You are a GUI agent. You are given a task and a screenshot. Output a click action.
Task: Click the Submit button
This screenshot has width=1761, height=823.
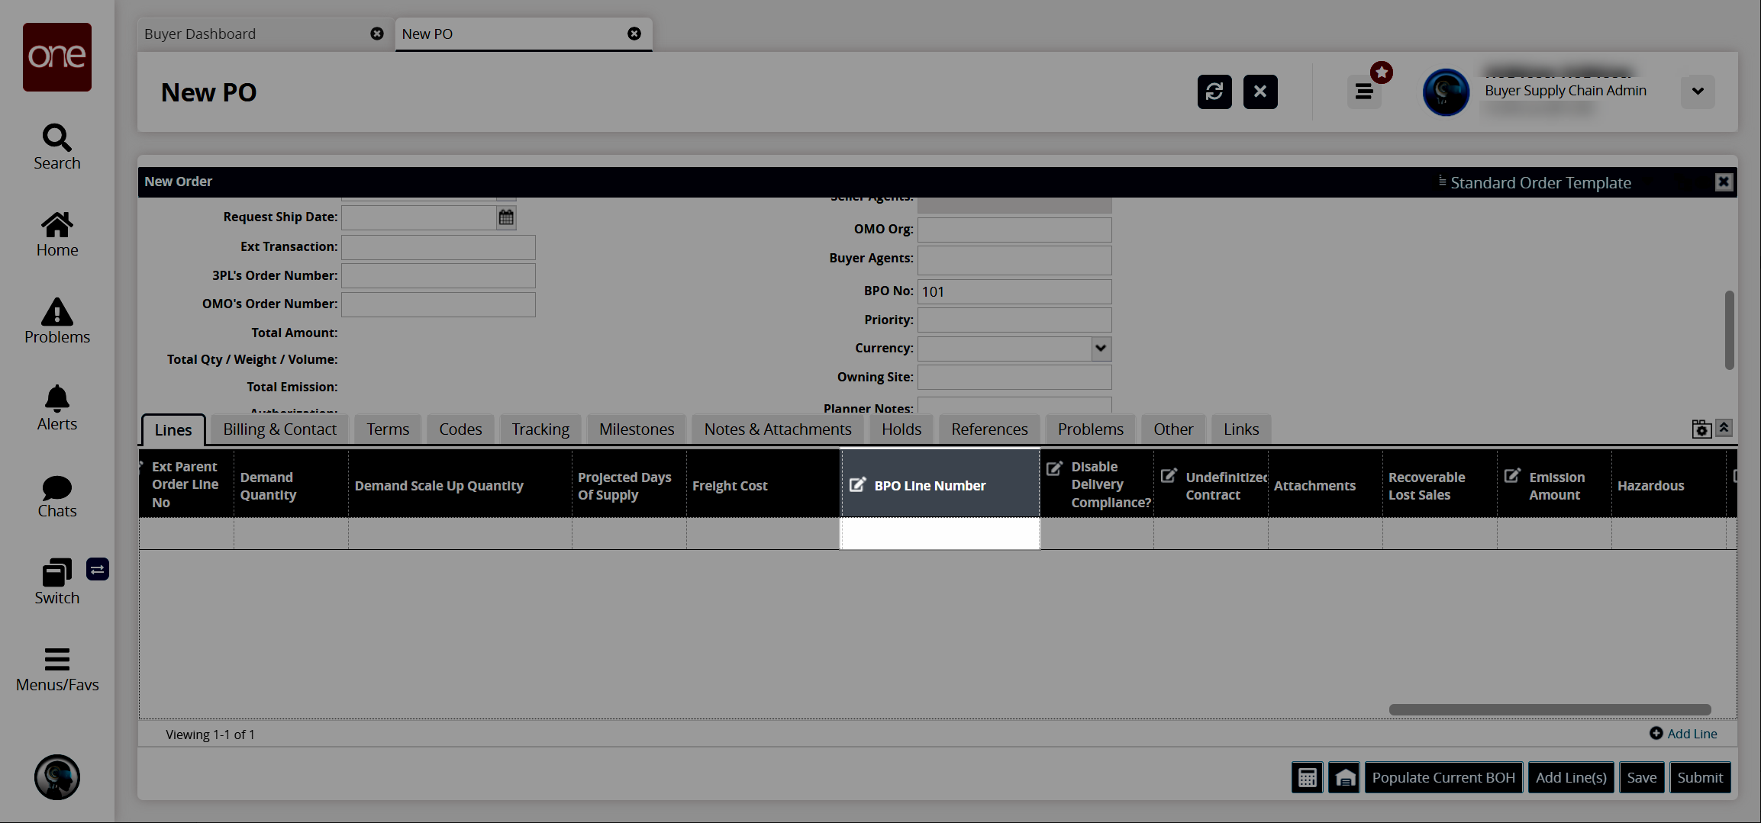click(1699, 778)
